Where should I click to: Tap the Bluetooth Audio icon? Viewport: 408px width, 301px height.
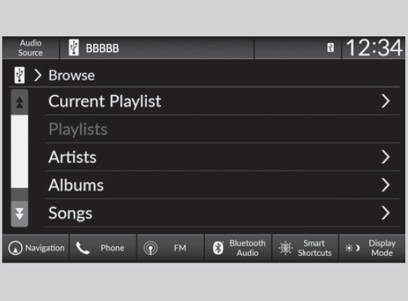[x=218, y=248]
